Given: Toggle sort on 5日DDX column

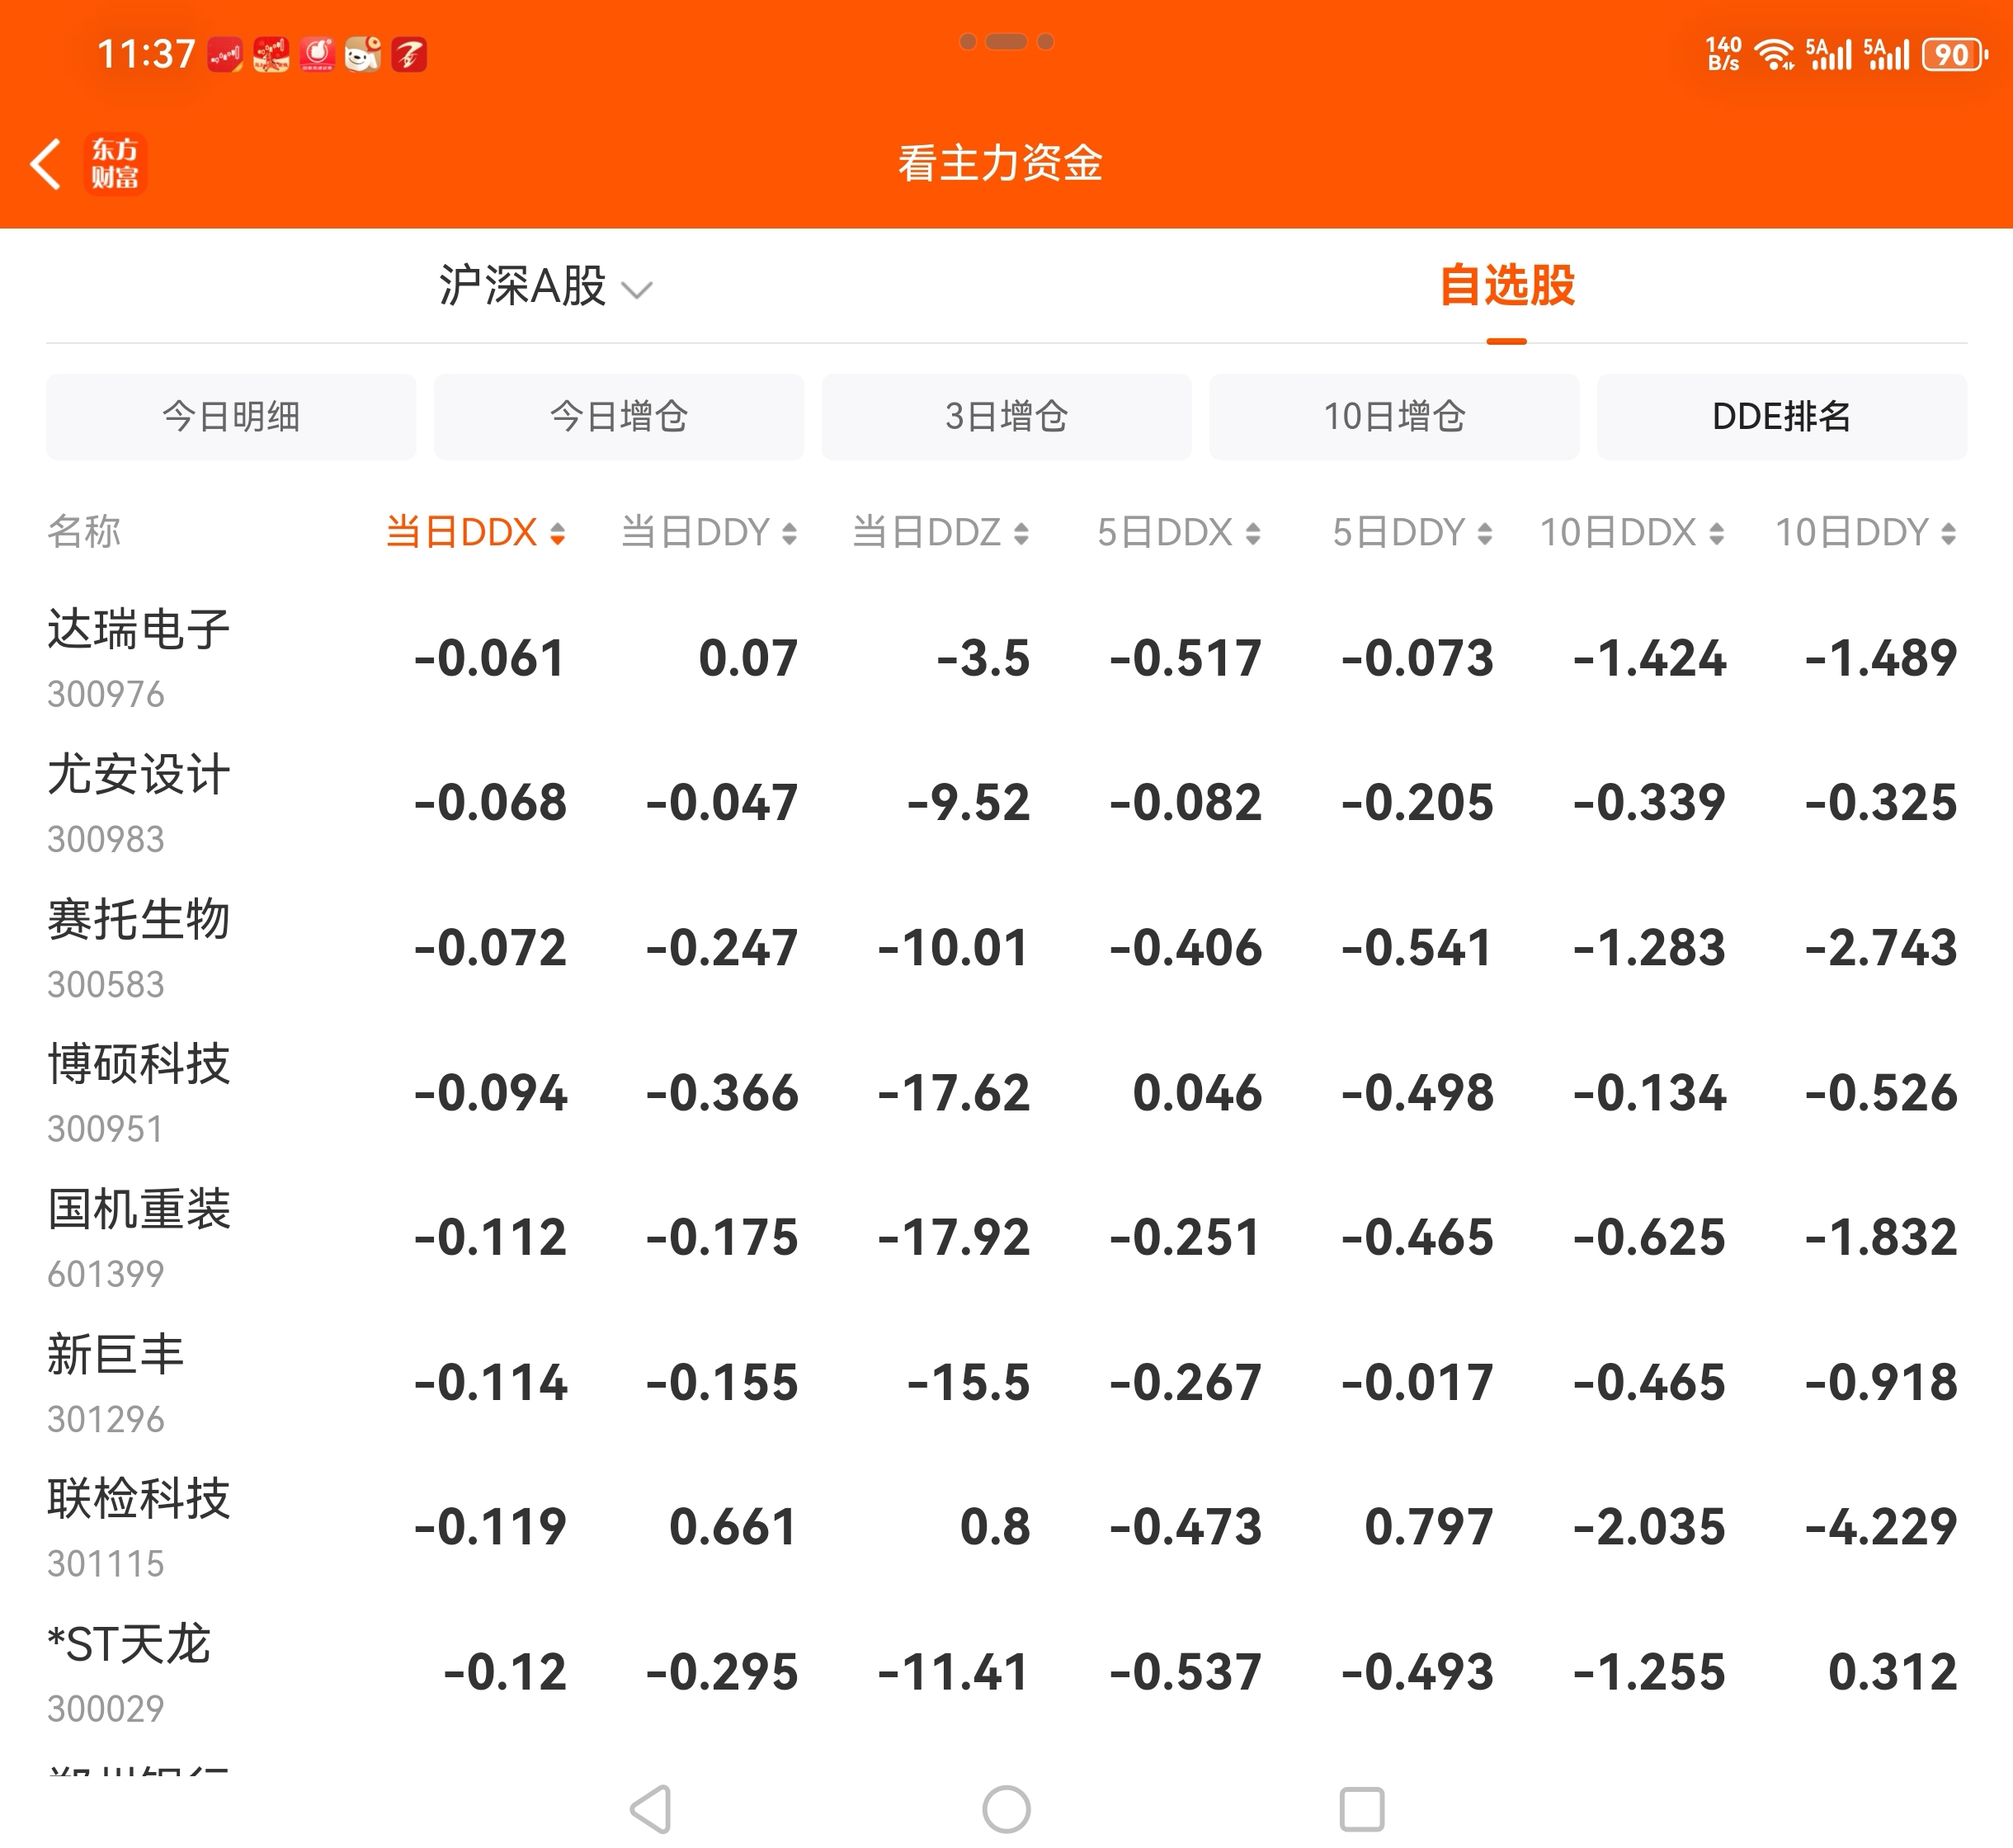Looking at the screenshot, I should click(x=1178, y=532).
